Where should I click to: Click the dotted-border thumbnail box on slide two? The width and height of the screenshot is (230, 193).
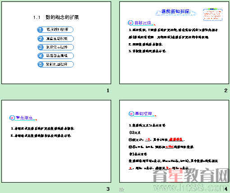coord(213,14)
